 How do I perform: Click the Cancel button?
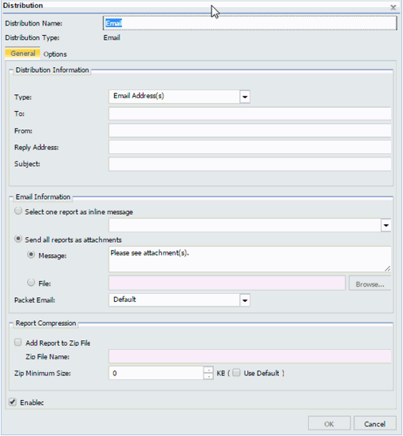(375, 424)
